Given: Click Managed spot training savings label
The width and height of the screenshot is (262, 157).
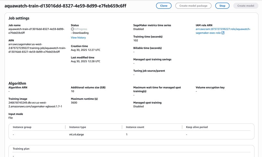Looking at the screenshot, I should point(152,59).
